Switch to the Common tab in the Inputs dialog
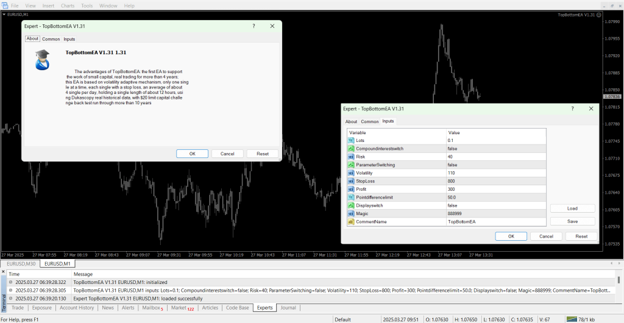The height and width of the screenshot is (323, 624). 370,122
